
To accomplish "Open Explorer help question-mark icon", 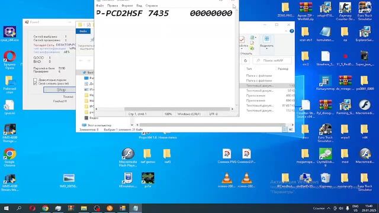I will [292, 31].
